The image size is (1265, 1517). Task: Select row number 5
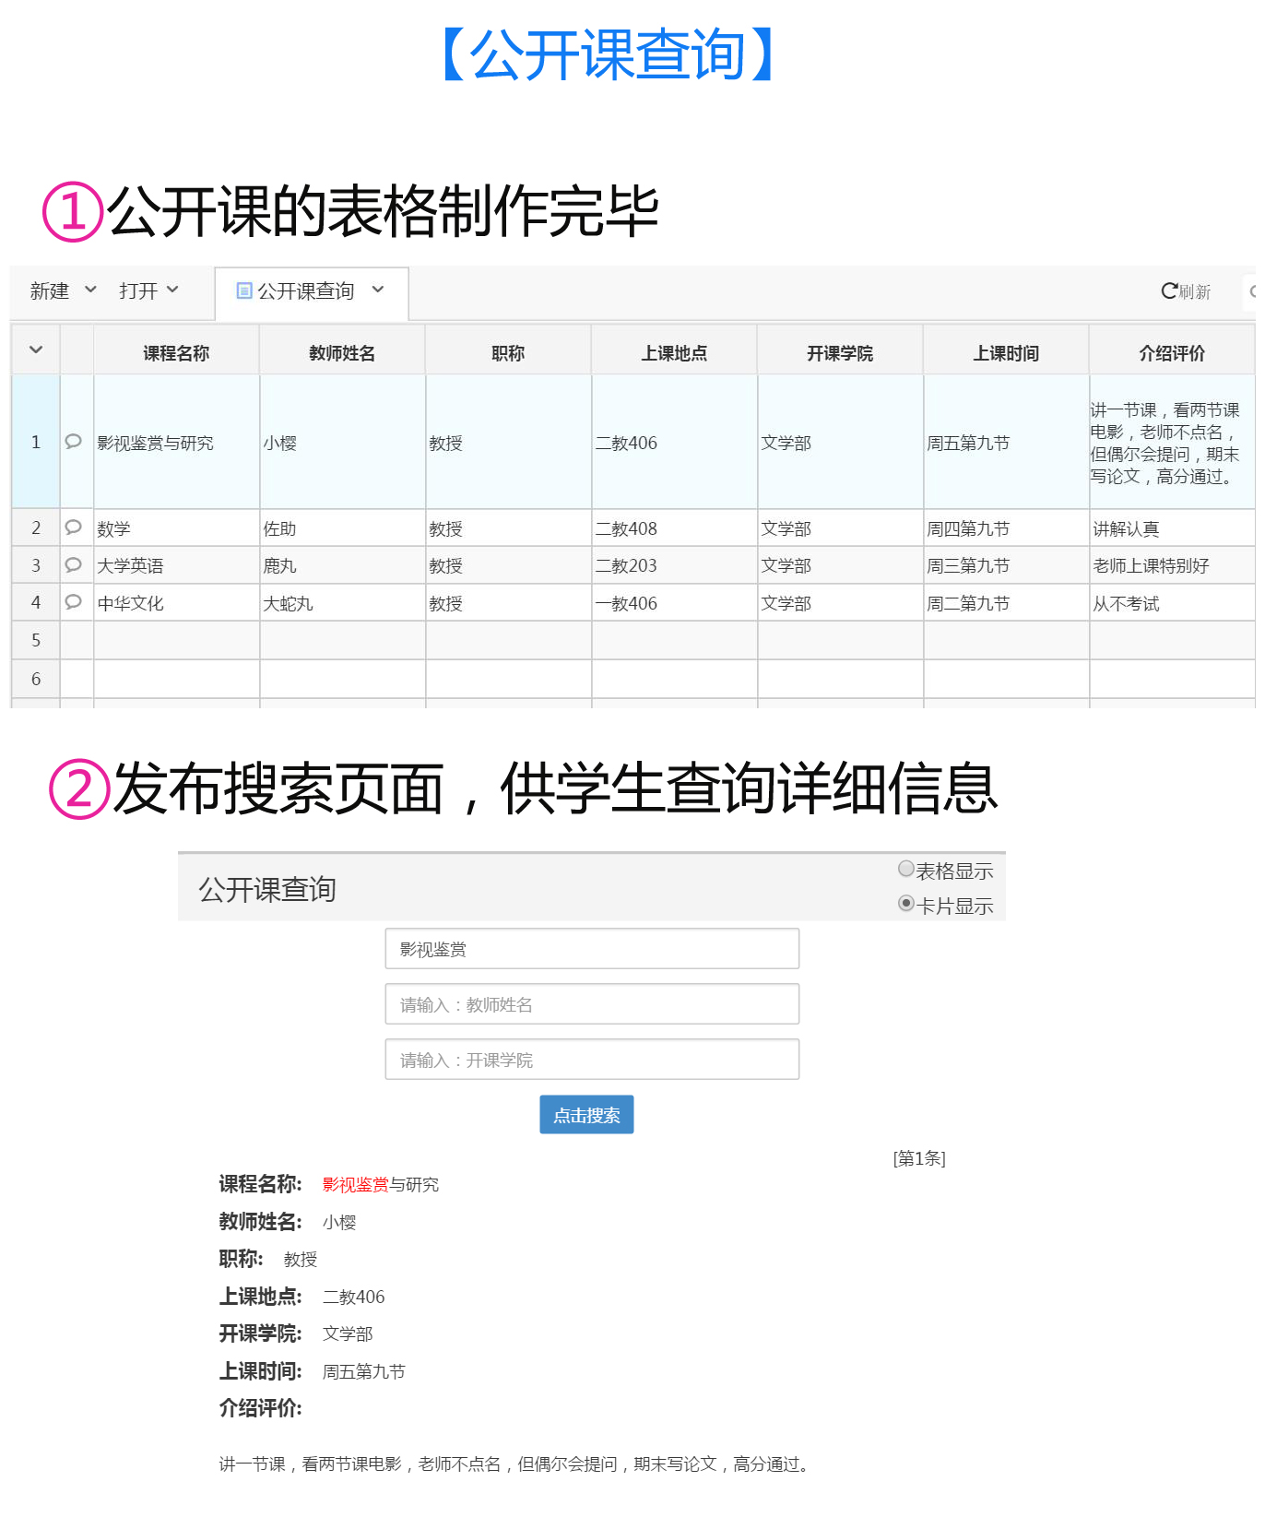click(x=36, y=640)
